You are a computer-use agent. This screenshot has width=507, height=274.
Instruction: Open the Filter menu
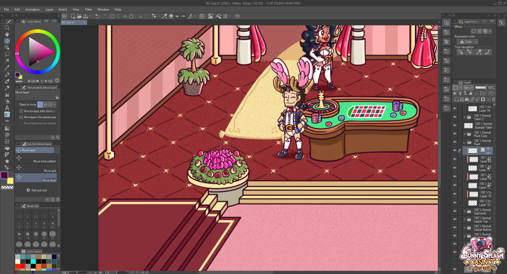pos(88,10)
